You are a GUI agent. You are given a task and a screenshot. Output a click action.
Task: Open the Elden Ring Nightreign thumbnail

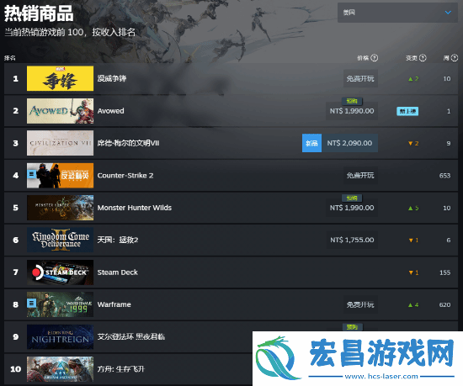[61, 336]
